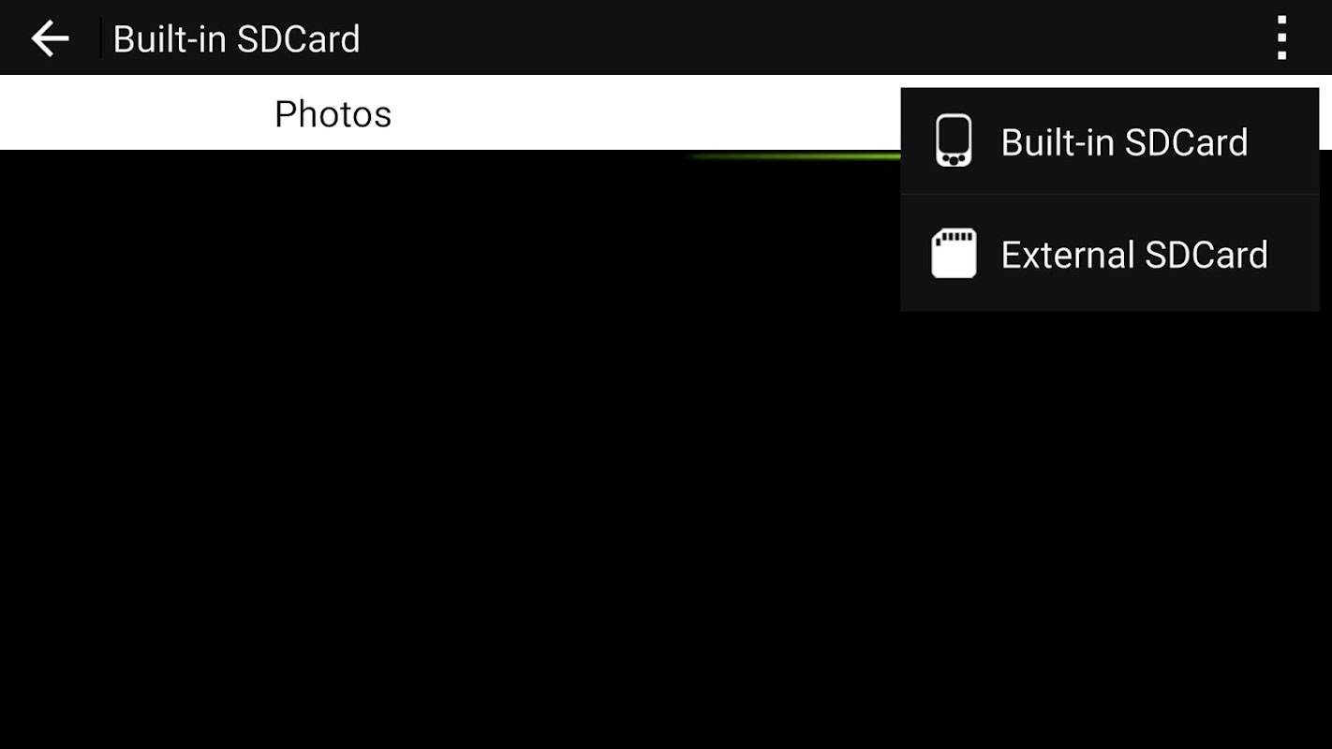Dismiss the popup by clicking the black content area
The height and width of the screenshot is (749, 1332).
450,449
